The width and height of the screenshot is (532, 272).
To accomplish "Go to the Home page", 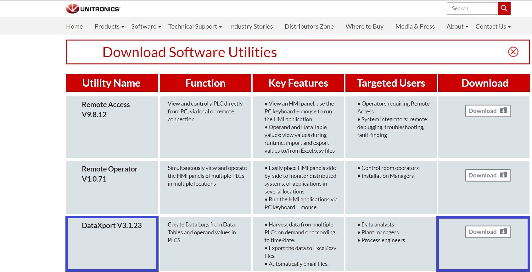I will 75,26.
